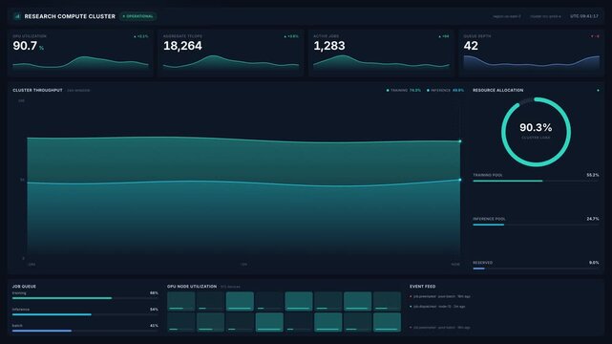Click the UTC clock in the header

click(x=584, y=16)
